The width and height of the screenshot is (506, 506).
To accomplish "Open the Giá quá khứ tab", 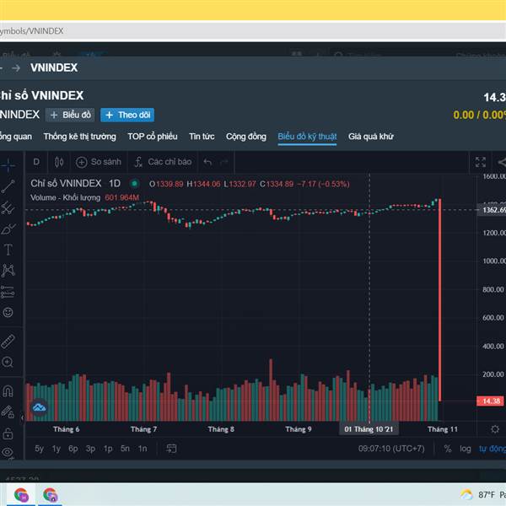I will 371,137.
